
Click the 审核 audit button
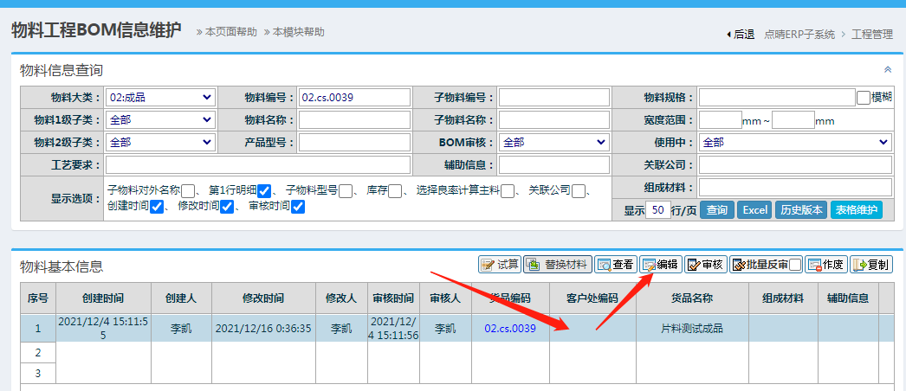705,265
